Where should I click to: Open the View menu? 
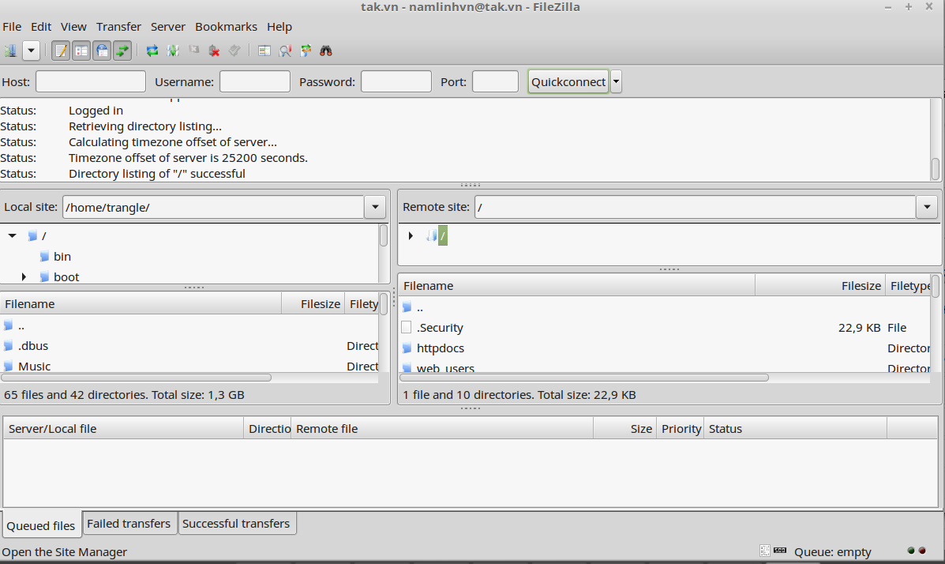click(73, 27)
